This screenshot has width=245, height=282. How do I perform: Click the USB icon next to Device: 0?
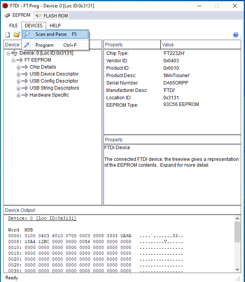coord(14,53)
